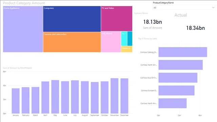Select the Home Appliances treemap tile
The width and height of the screenshot is (217, 122).
[x=23, y=29]
